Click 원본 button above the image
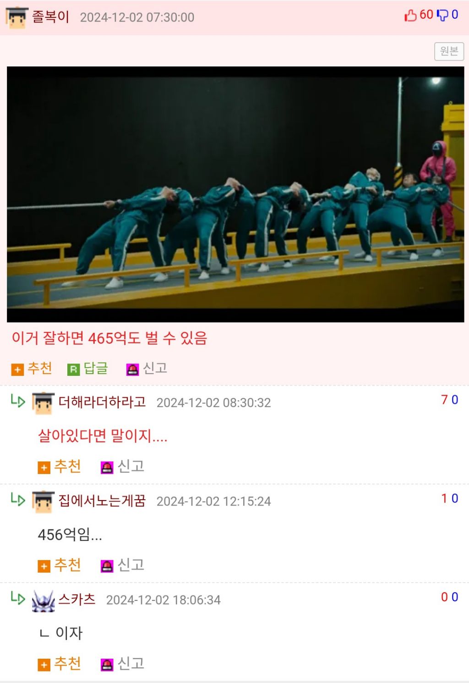Screen dimensions: 469x683 [449, 51]
